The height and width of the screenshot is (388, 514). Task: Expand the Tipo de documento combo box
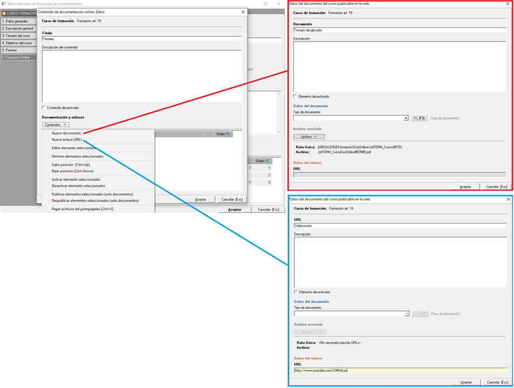pos(406,118)
